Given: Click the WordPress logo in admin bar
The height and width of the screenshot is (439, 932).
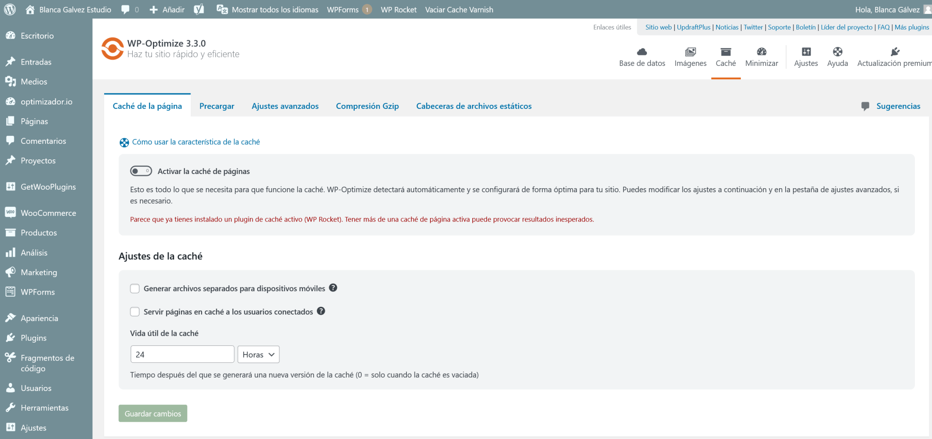Looking at the screenshot, I should (10, 9).
